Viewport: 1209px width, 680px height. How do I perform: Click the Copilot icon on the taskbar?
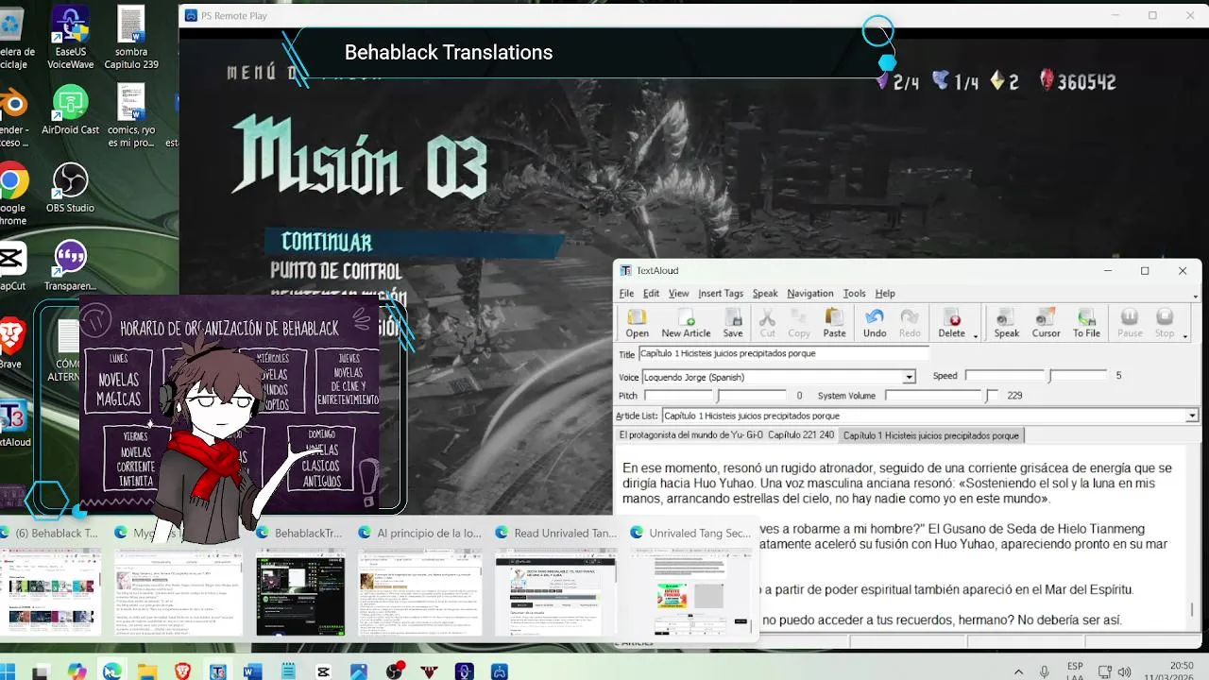point(77,671)
